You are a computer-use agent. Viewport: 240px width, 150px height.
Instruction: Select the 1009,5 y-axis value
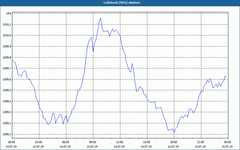pyautogui.click(x=7, y=90)
